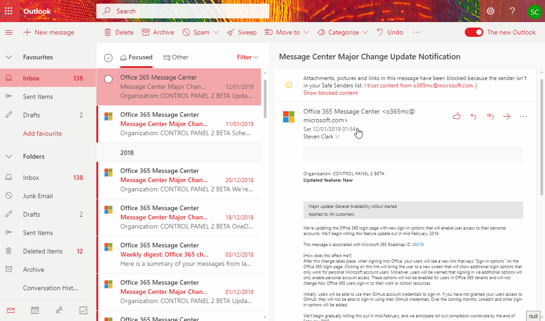Open the calendar icon in bottom bar
This screenshot has width=545, height=321.
coord(35,310)
